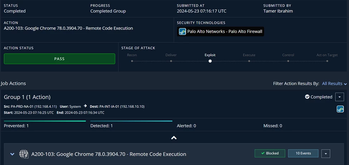Click the Completed Group progress value
The width and height of the screenshot is (349, 165).
pos(108,11)
